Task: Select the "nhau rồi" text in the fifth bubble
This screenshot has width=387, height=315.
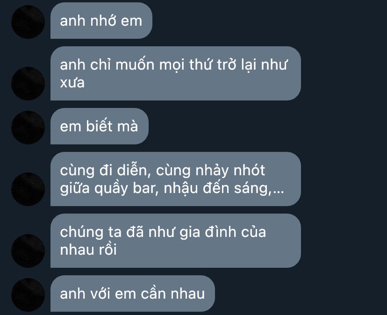Action: coord(88,250)
